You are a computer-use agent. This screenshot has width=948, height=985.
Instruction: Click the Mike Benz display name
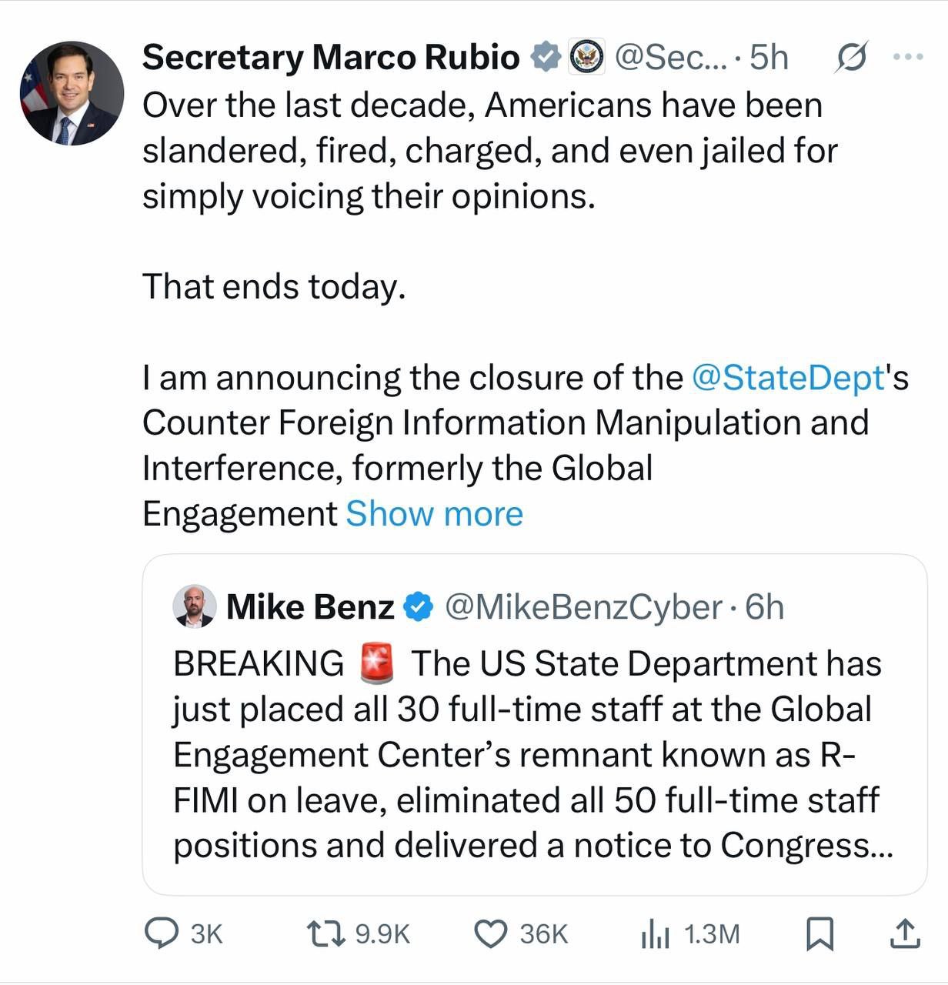[310, 607]
